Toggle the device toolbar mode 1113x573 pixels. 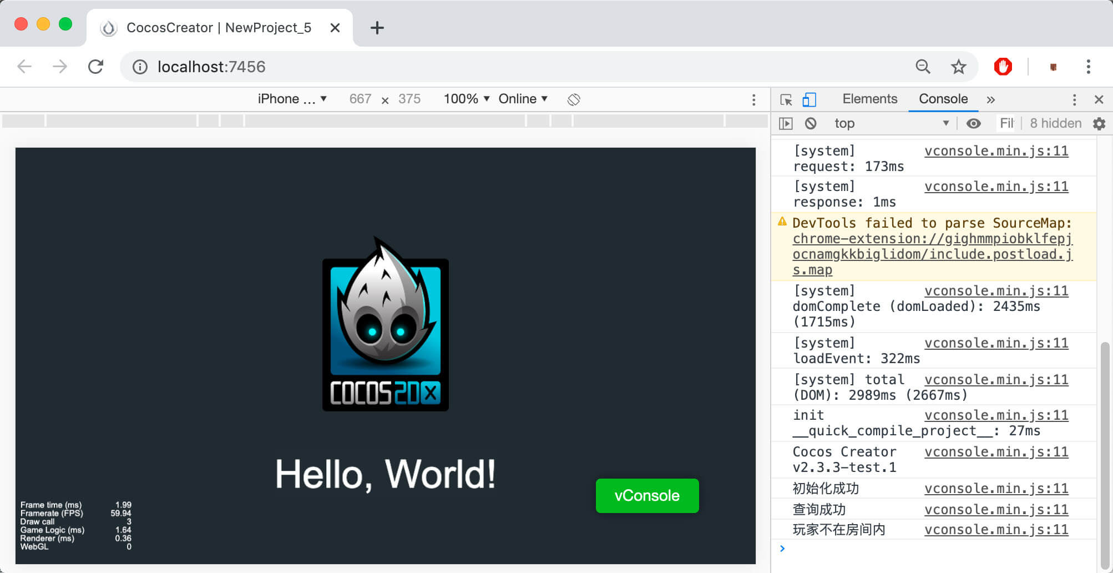810,99
